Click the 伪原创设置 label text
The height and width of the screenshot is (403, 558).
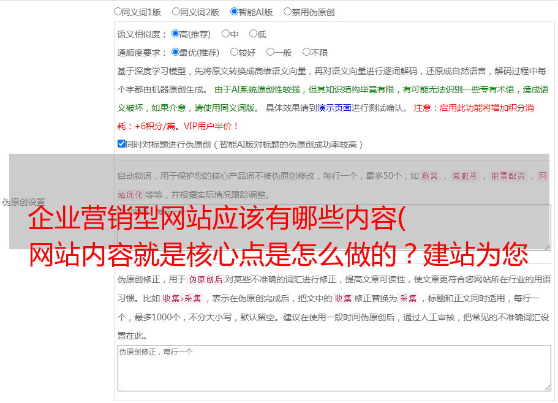coord(23,202)
